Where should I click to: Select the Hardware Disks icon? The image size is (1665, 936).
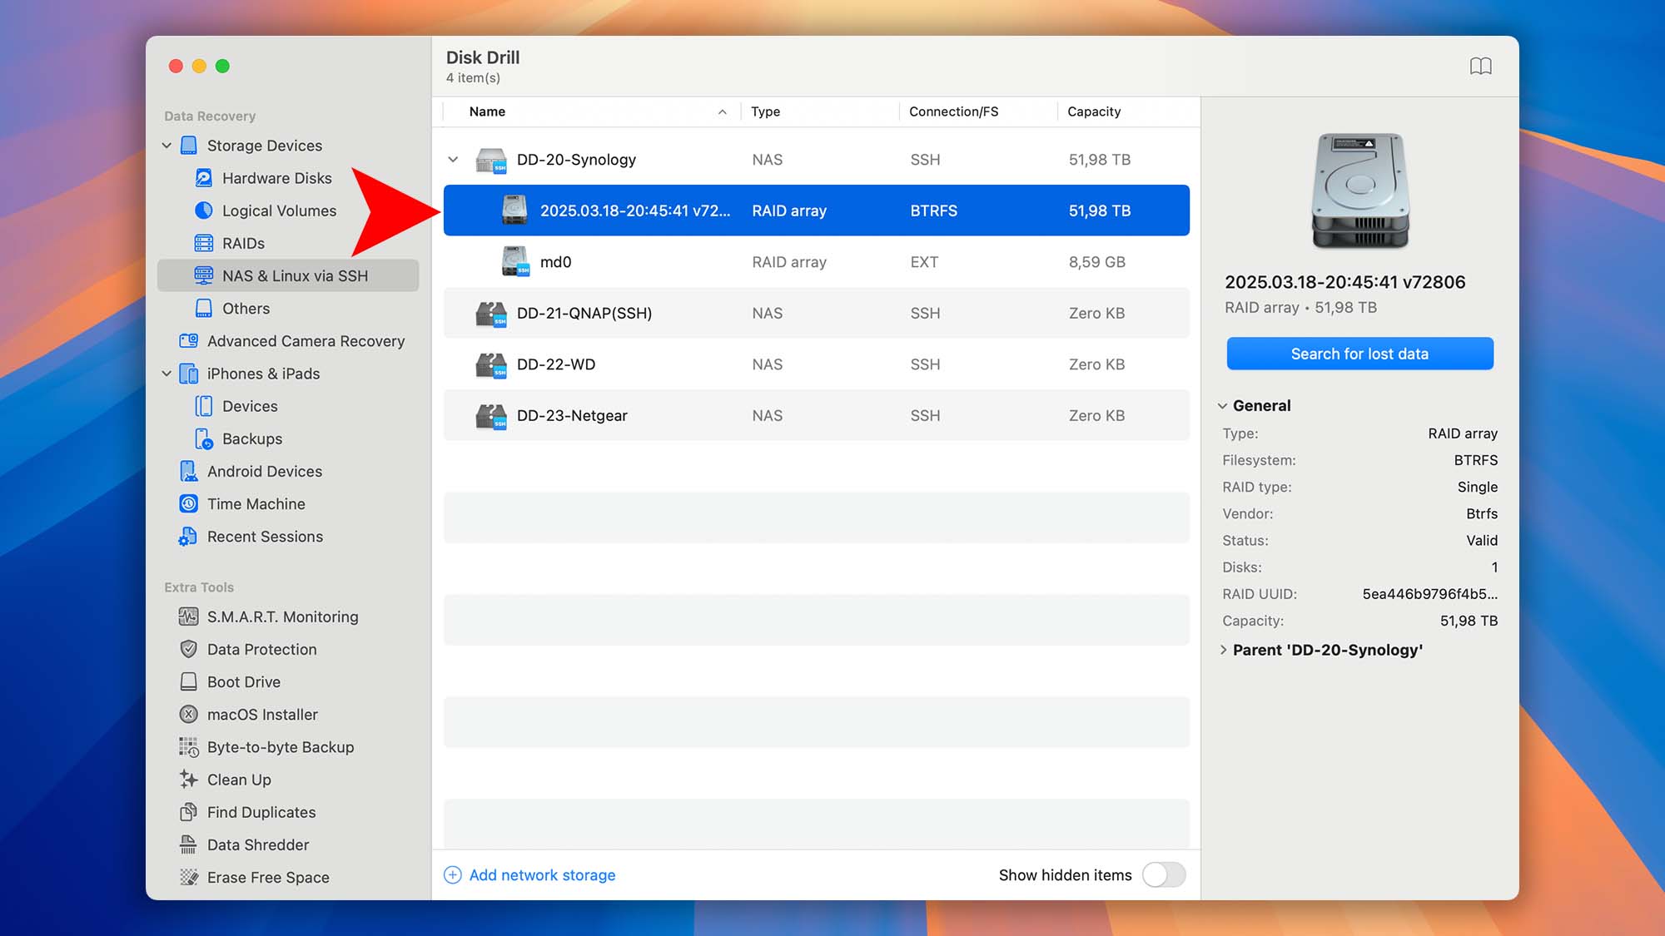(204, 178)
